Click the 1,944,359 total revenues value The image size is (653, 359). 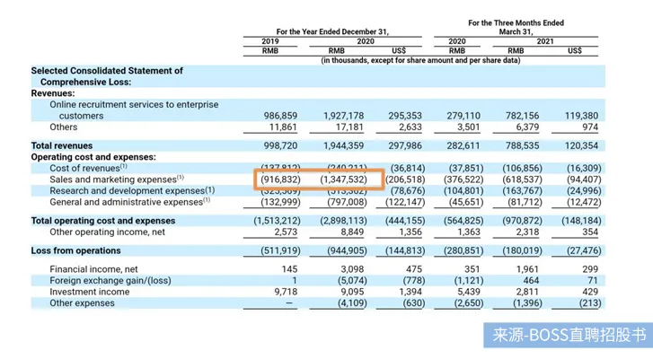click(x=344, y=145)
